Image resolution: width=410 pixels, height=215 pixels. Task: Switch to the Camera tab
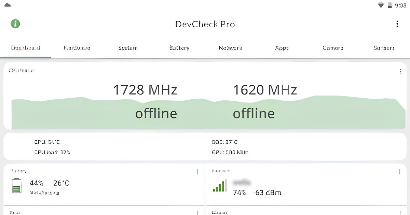point(333,48)
